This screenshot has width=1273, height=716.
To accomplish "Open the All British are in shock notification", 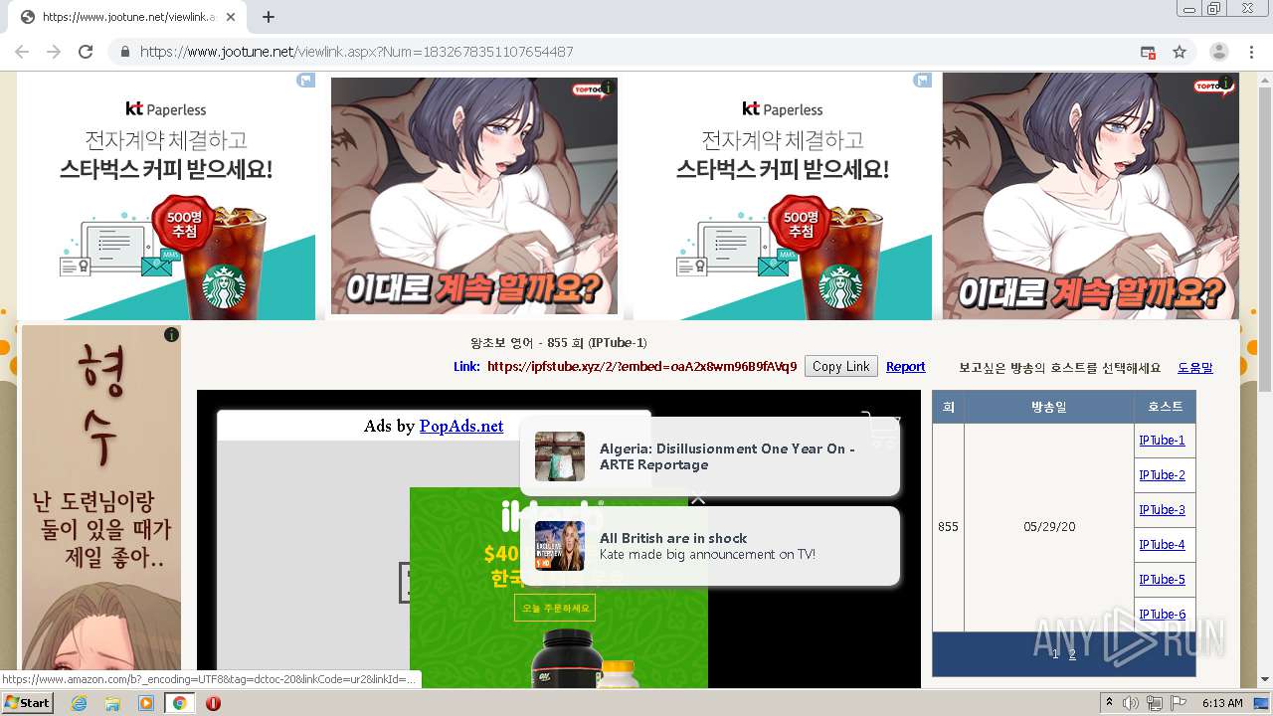I will (x=710, y=546).
